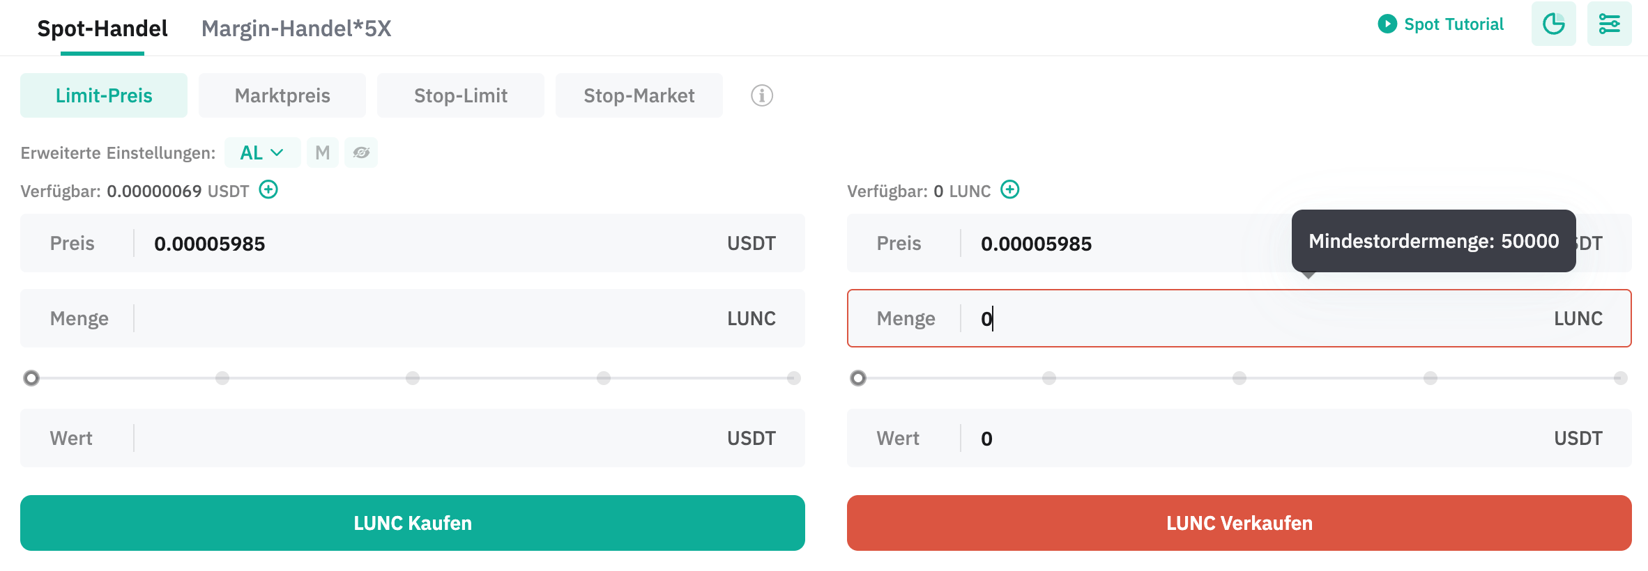Choose the Stop-Market order type
Image resolution: width=1648 pixels, height=571 pixels.
point(639,95)
